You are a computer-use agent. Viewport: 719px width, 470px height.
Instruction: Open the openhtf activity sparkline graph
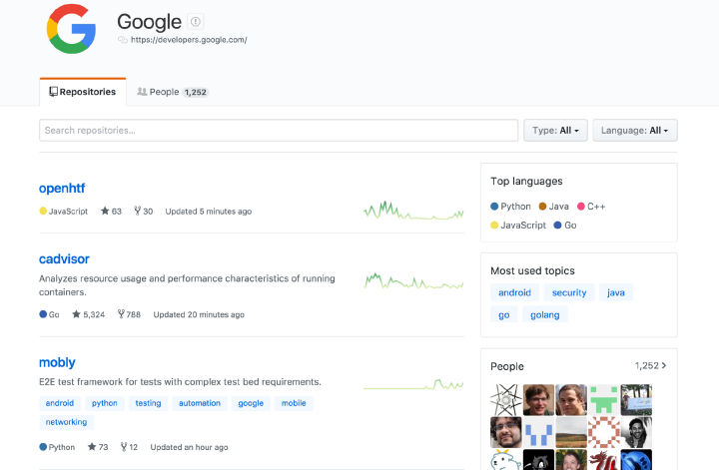coord(413,211)
